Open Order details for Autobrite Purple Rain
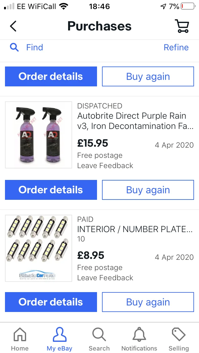199x353 pixels. pos(51,190)
